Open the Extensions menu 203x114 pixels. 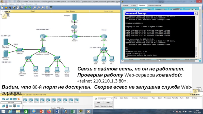point(29,4)
